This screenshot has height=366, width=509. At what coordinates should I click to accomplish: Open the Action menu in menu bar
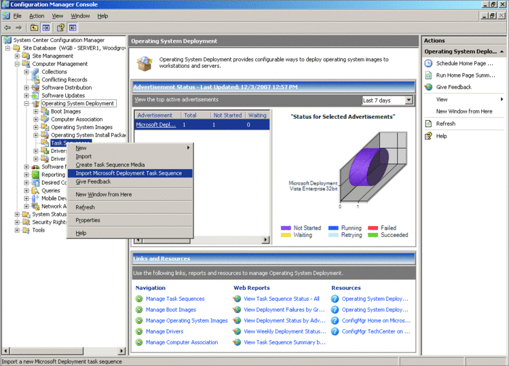37,16
